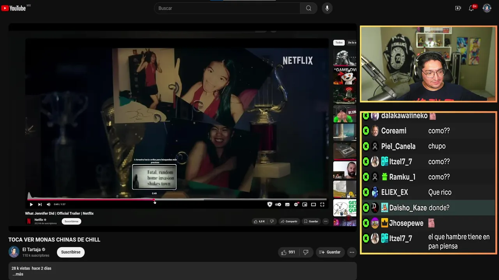This screenshot has height=280, width=499.
Task: Share the trailer with Compartir button
Action: point(289,221)
